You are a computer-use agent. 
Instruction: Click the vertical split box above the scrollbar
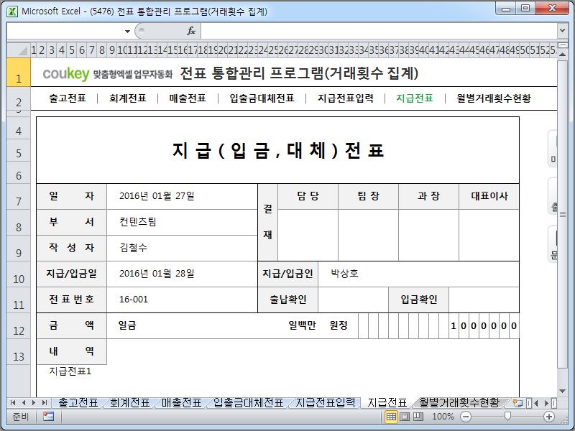[562, 45]
